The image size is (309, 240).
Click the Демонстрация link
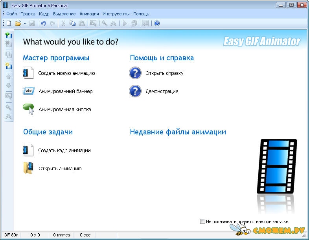(162, 91)
